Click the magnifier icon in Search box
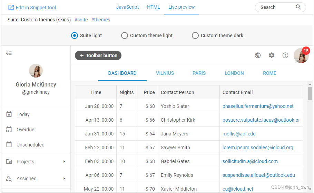This screenshot has width=314, height=193. [298, 7]
